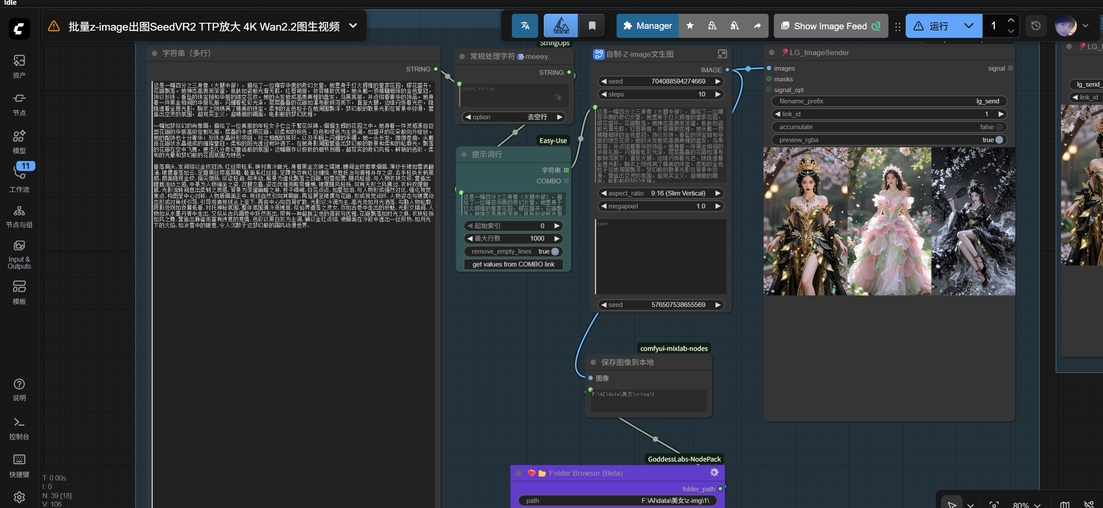Open the 工作流 workflows sidebar tab

(19, 177)
